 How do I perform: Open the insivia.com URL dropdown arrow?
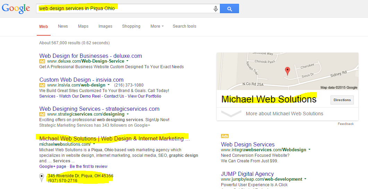pos(109,85)
